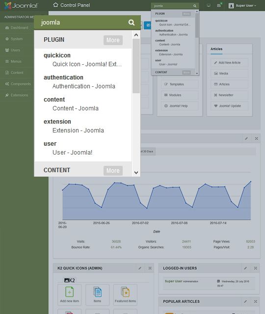Click the blue edit button under the header
This screenshot has width=265, height=314.
coord(148,25)
